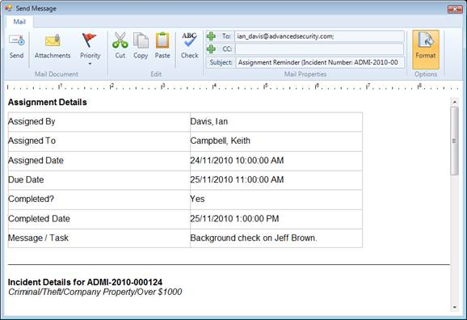Expand the Priority dropdown arrow
The width and height of the screenshot is (467, 320).
pyautogui.click(x=90, y=64)
